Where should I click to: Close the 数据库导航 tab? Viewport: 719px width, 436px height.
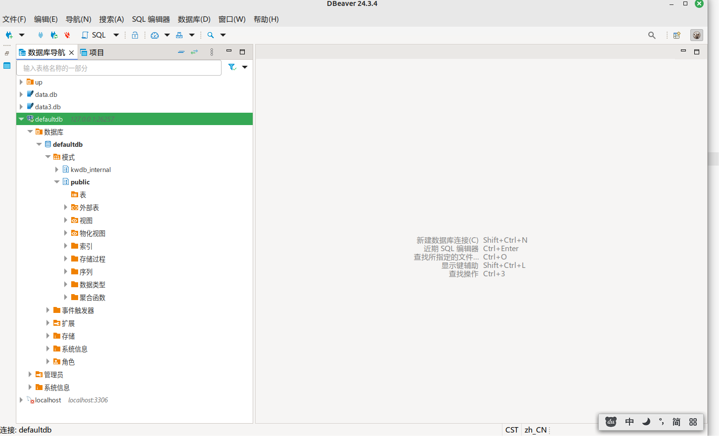click(x=72, y=52)
